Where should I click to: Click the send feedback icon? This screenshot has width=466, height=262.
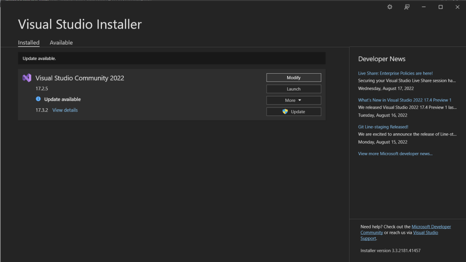click(x=407, y=7)
